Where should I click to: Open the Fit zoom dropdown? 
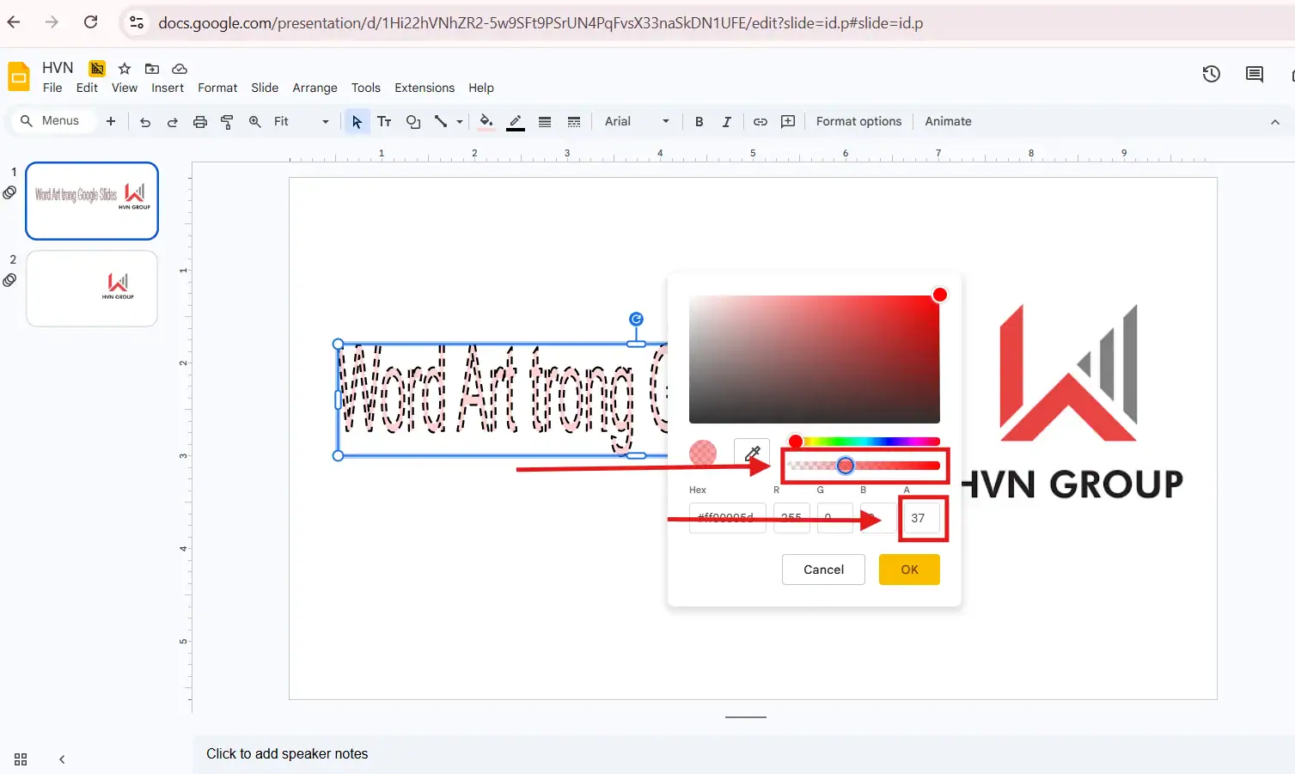point(325,121)
